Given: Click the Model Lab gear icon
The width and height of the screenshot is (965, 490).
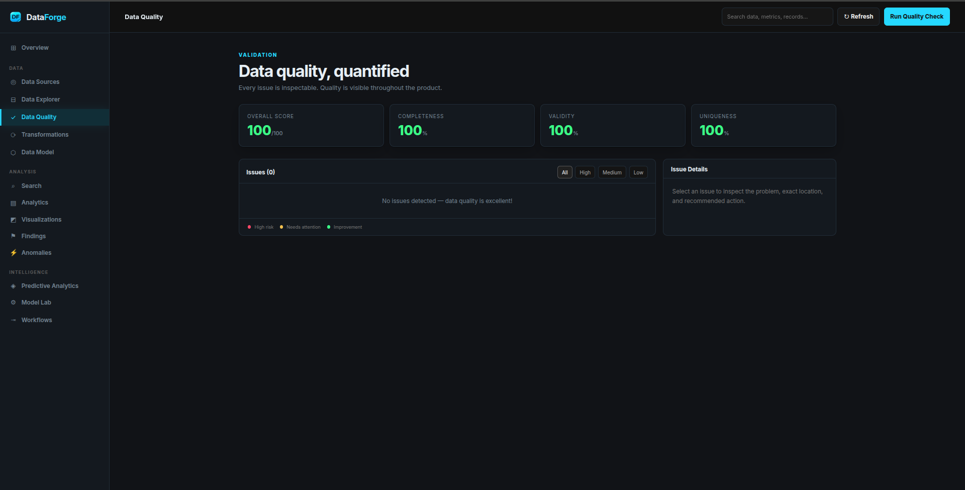Looking at the screenshot, I should [x=14, y=303].
